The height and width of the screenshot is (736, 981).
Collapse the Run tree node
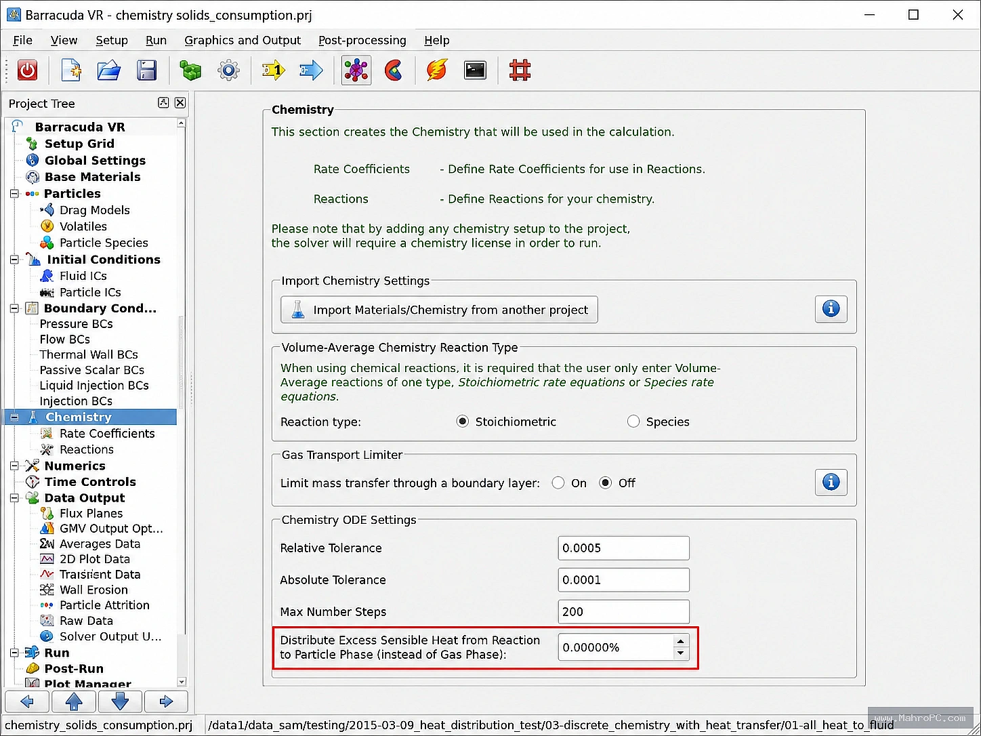coord(14,653)
